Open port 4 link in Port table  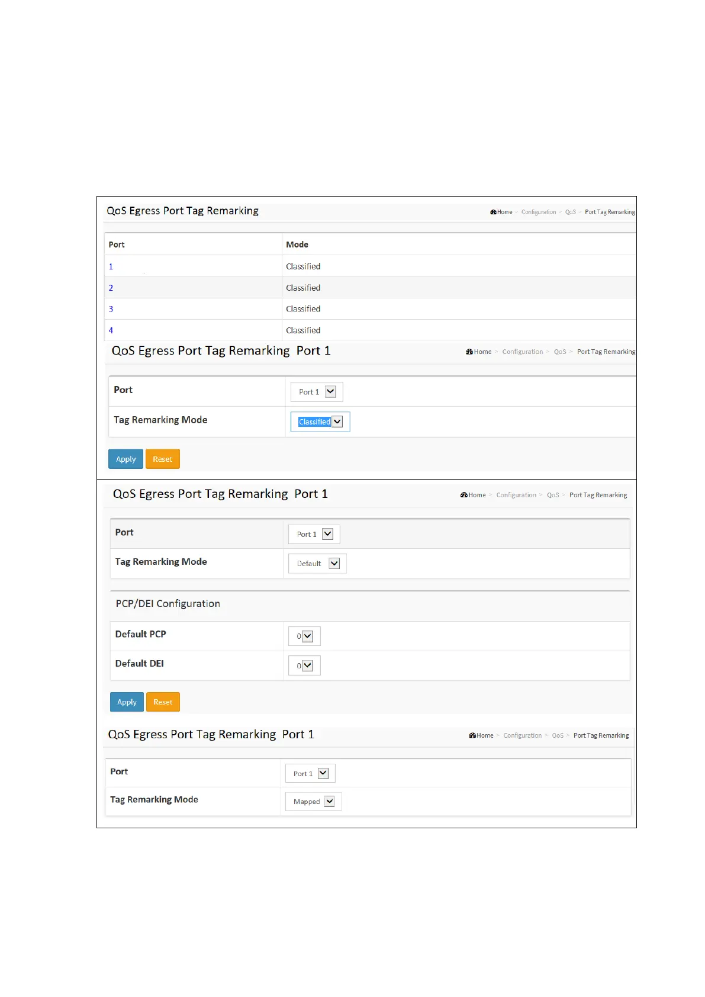point(111,330)
